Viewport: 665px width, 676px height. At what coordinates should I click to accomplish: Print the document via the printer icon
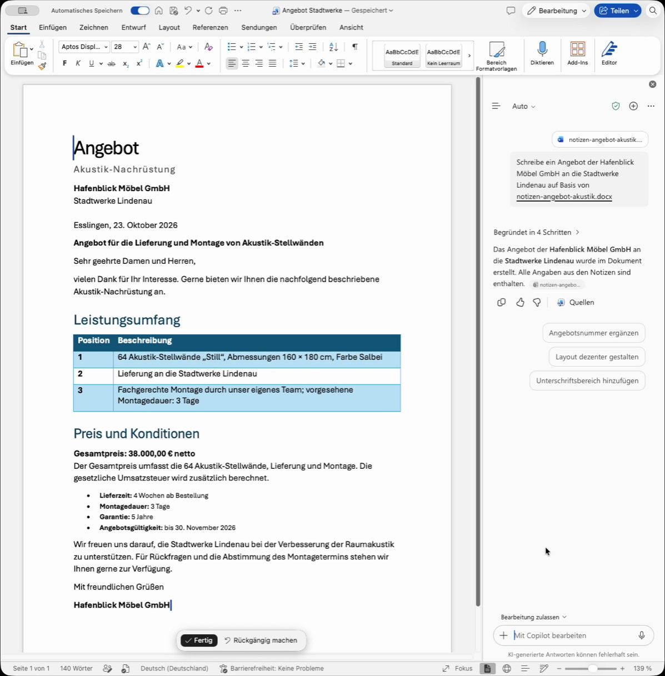[223, 11]
